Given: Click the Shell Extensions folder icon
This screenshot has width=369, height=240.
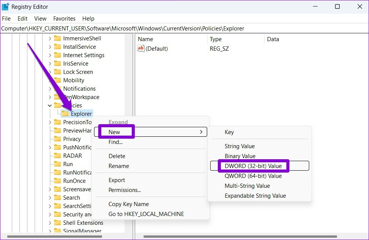Looking at the screenshot, I should click(58, 223).
